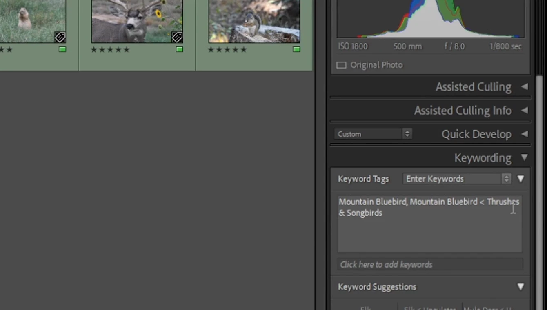This screenshot has height=310, width=547.
Task: Collapse the Keyword Tags section triangle
Action: pos(521,179)
